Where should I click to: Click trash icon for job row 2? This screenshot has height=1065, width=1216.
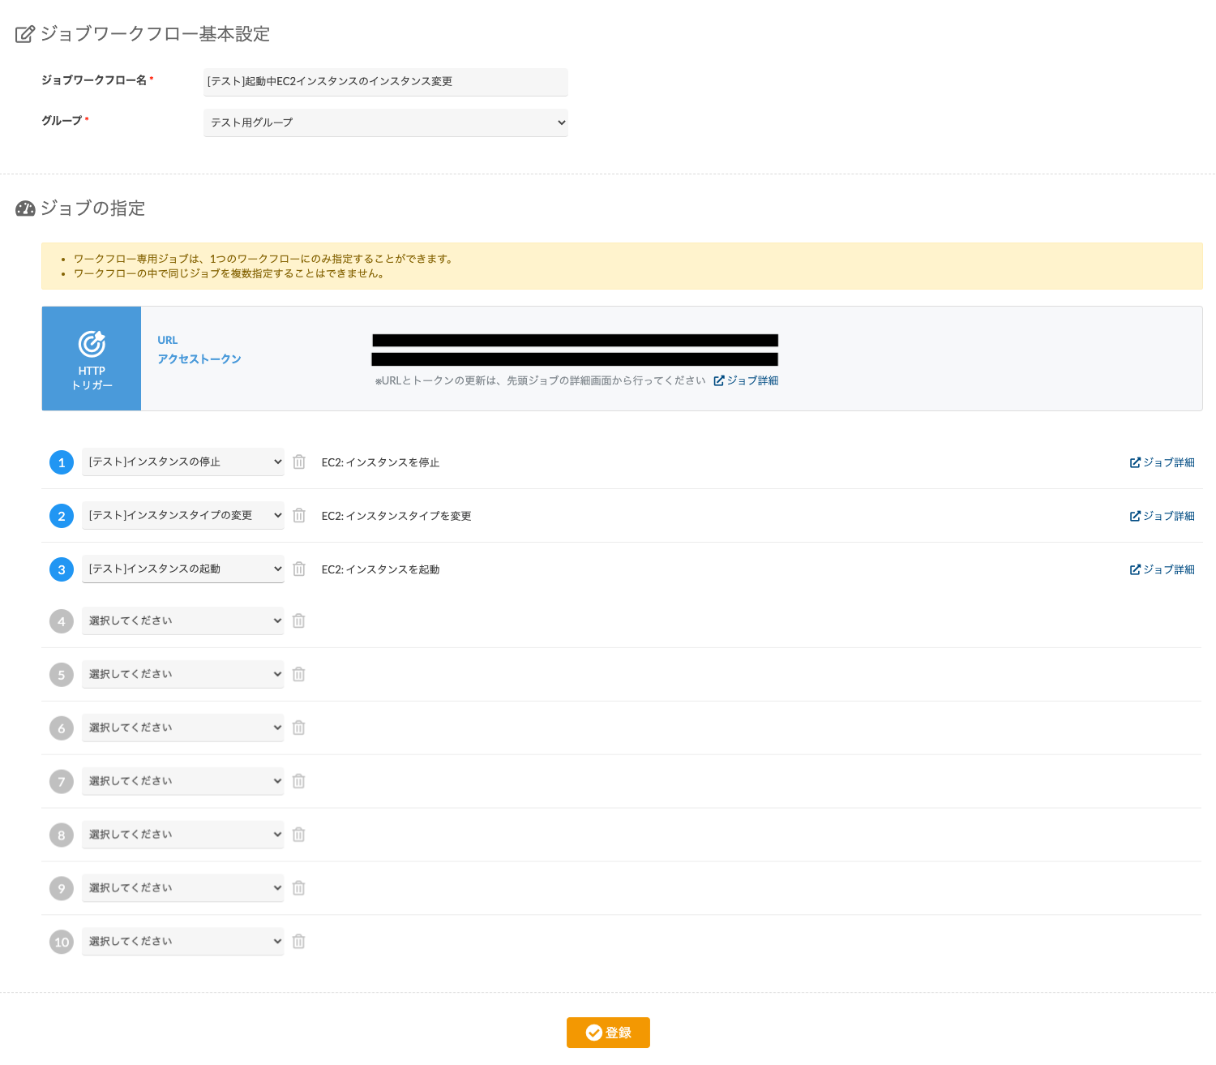[299, 515]
